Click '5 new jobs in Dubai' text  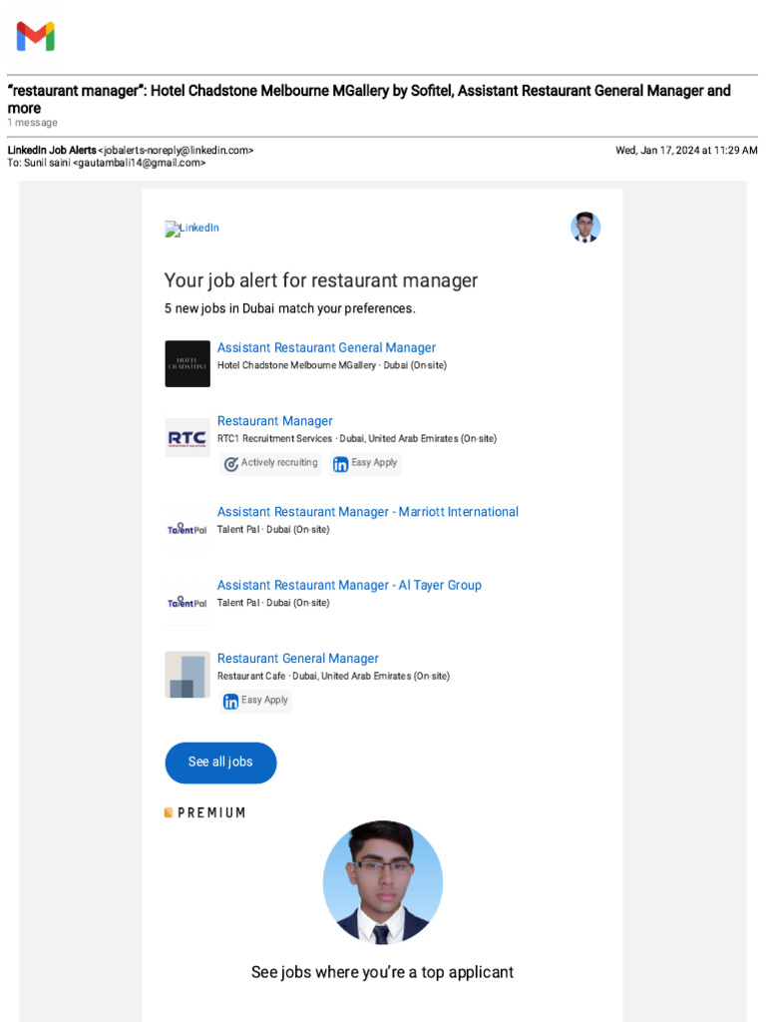coord(290,308)
